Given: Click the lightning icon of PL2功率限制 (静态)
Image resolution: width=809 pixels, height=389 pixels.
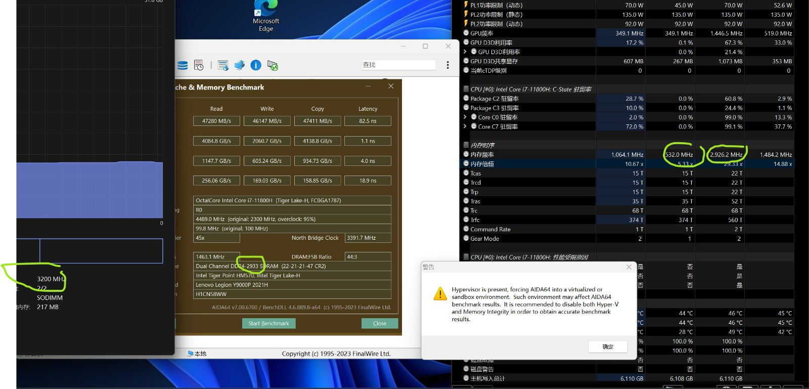Looking at the screenshot, I should pyautogui.click(x=466, y=14).
